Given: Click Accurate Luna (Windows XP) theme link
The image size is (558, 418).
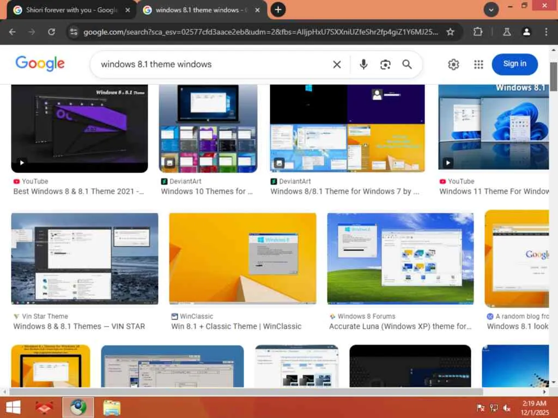Looking at the screenshot, I should click(x=401, y=327).
